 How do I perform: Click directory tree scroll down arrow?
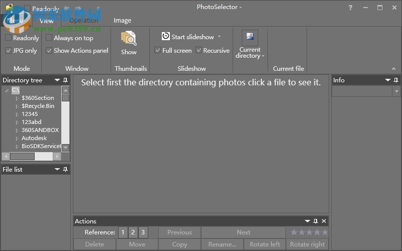tap(66, 148)
